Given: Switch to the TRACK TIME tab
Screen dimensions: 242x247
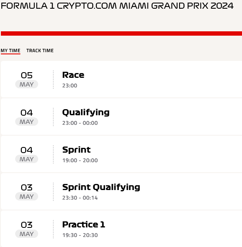Looking at the screenshot, I should [x=40, y=50].
